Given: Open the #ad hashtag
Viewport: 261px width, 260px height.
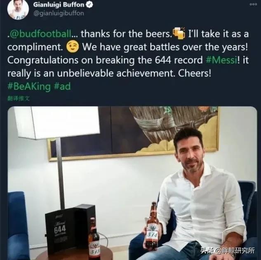Looking at the screenshot, I should [x=62, y=87].
